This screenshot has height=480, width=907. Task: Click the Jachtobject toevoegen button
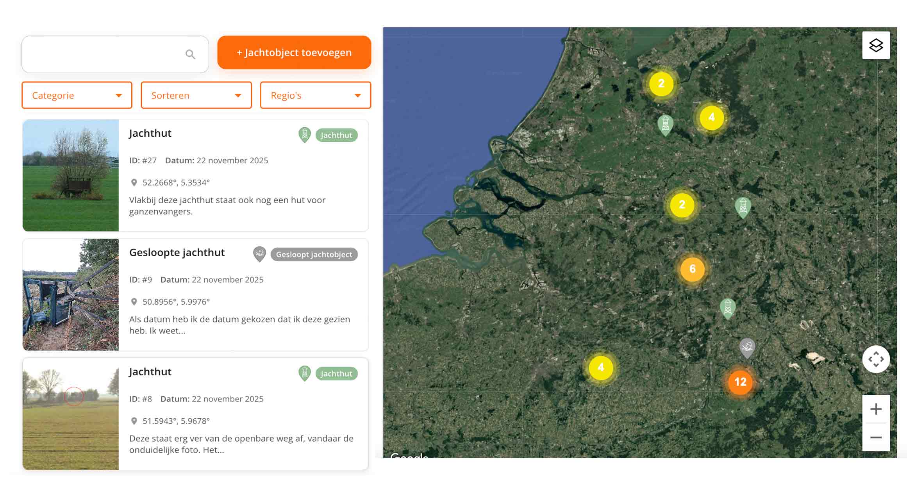[x=294, y=52]
